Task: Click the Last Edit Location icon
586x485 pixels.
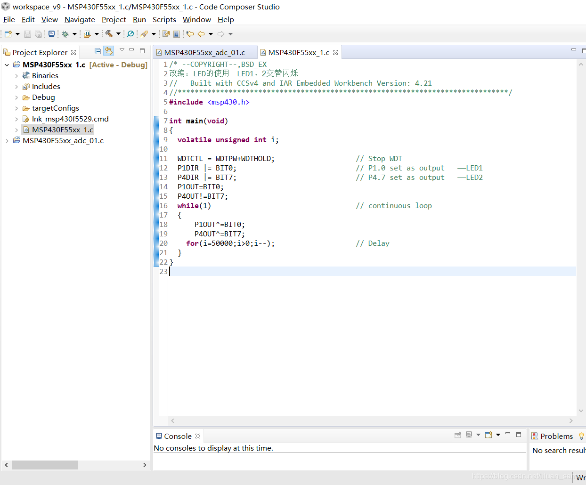Action: coord(190,34)
